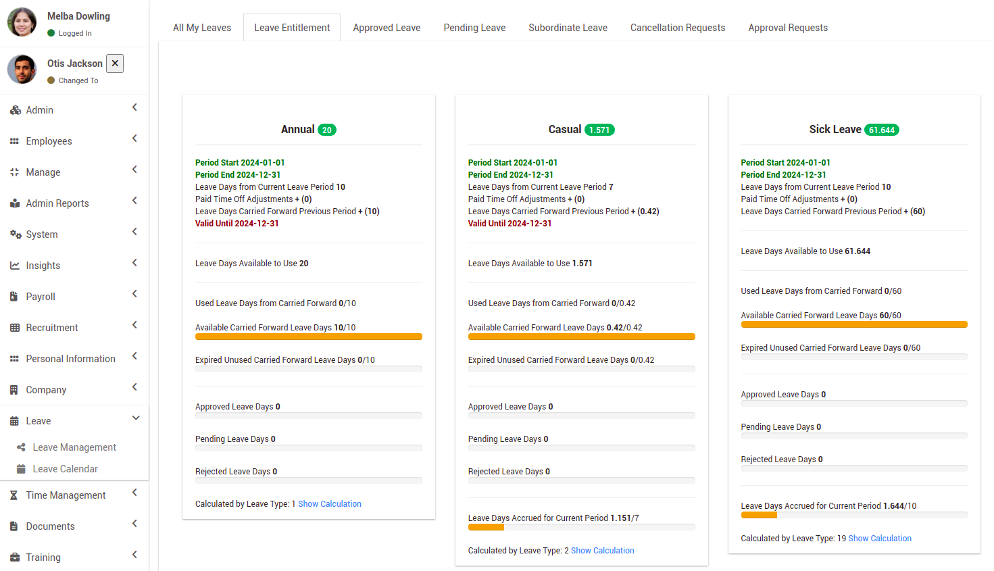Expand the Payroll menu chevron
Image resolution: width=994 pixels, height=571 pixels.
134,294
